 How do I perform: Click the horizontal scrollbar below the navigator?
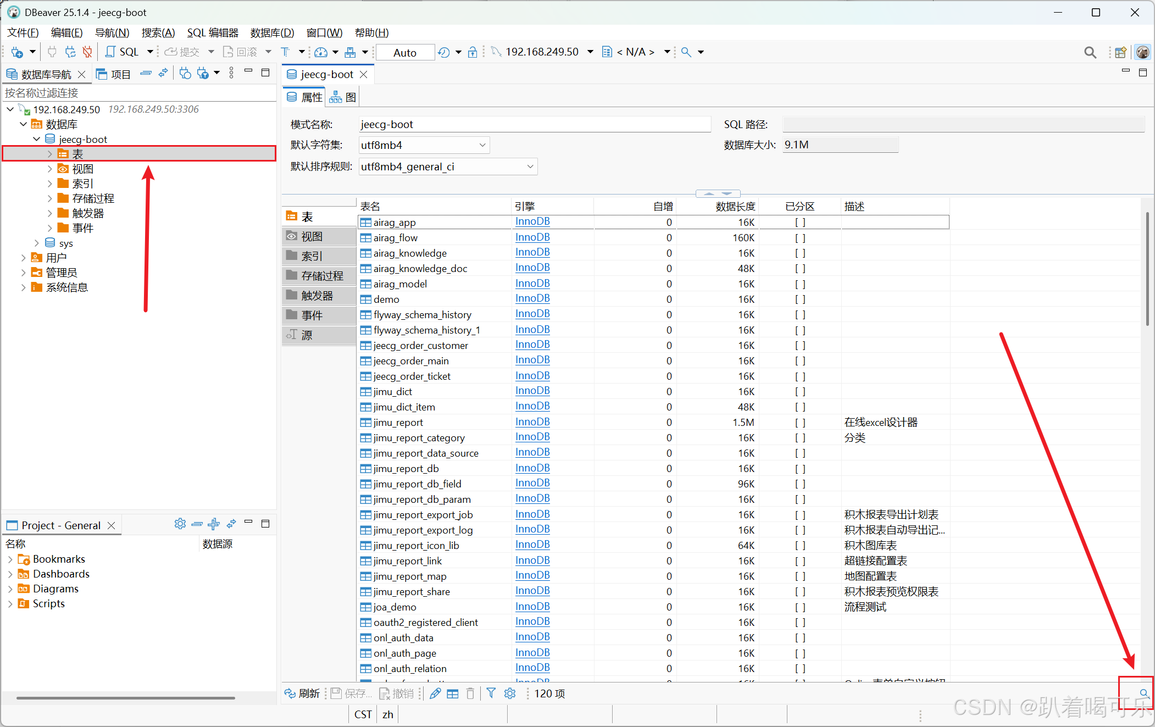click(125, 697)
